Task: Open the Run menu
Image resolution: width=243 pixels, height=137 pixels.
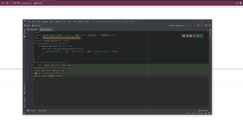Action: point(64,22)
